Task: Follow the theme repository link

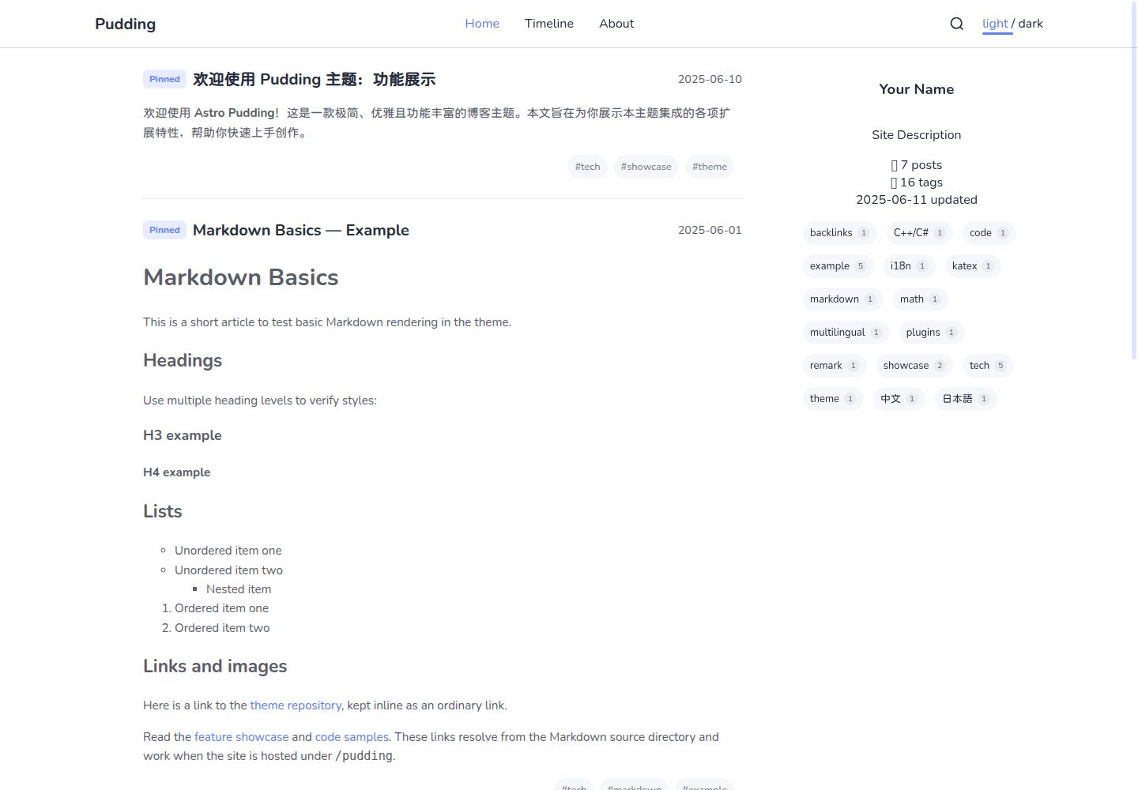Action: [x=296, y=705]
